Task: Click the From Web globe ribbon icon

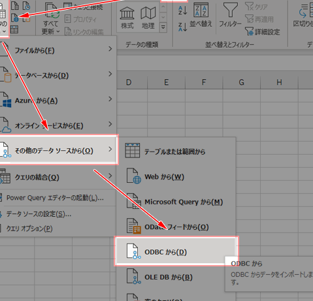Action: point(15,18)
